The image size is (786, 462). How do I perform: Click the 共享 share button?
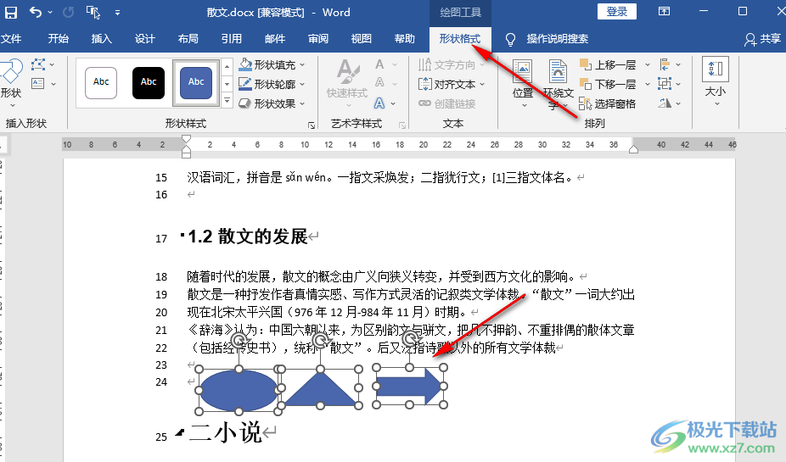(x=762, y=38)
